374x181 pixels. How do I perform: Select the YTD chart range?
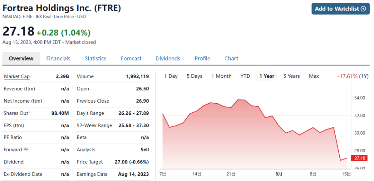click(245, 76)
